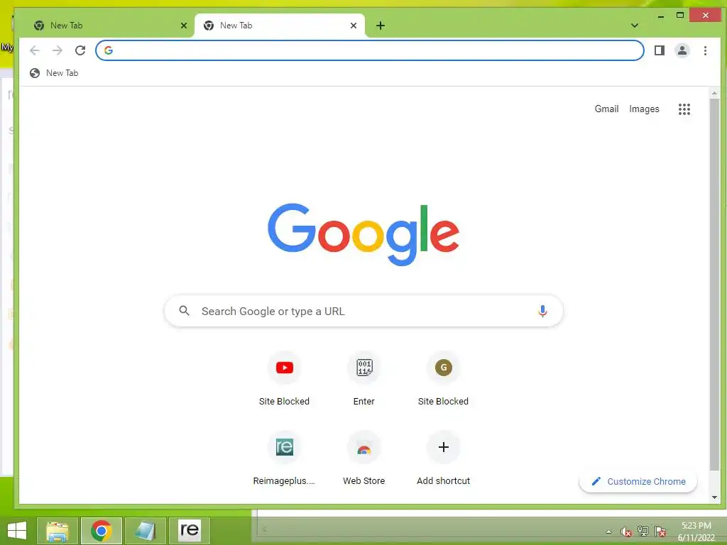Open the Web Store shortcut
The image size is (727, 545).
pyautogui.click(x=364, y=458)
